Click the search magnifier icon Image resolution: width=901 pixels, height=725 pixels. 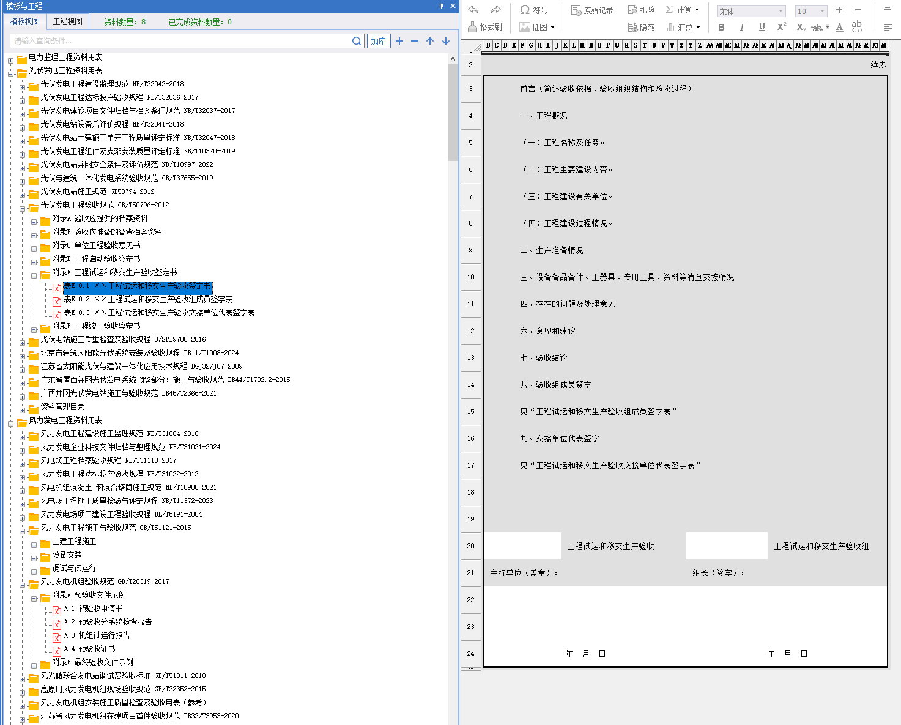point(357,41)
